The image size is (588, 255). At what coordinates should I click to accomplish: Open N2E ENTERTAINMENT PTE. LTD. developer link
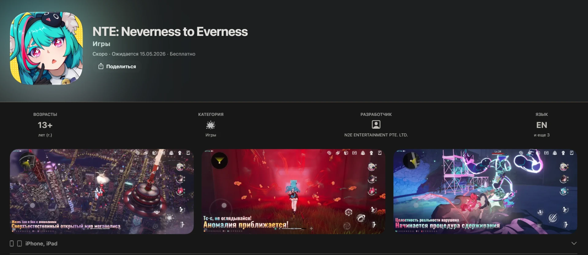click(376, 135)
